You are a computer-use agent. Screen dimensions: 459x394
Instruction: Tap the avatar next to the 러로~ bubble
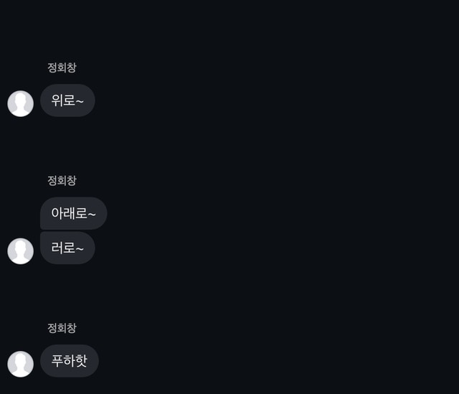(21, 251)
